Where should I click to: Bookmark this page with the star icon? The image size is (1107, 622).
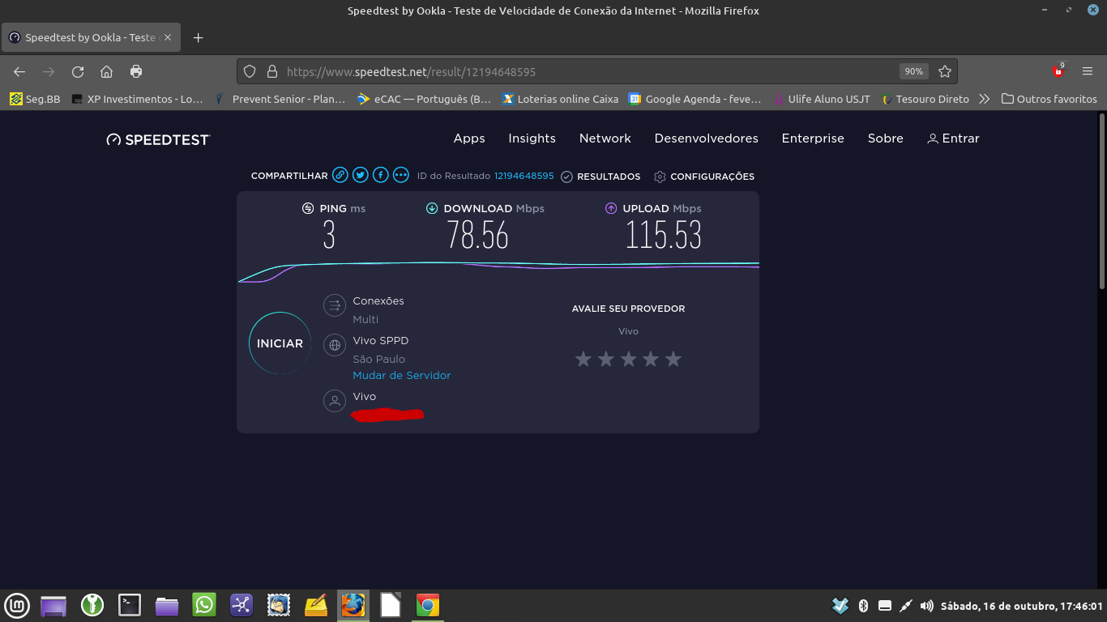945,71
